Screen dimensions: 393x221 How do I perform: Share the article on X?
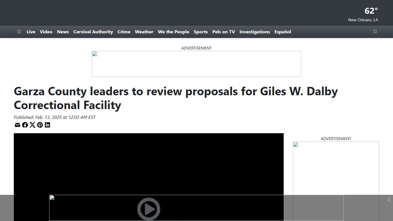(33, 125)
